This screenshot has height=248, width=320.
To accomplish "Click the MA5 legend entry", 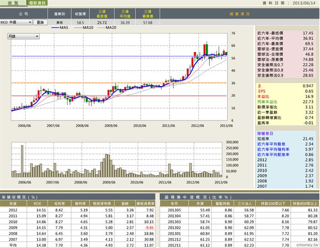I will [x=60, y=27].
